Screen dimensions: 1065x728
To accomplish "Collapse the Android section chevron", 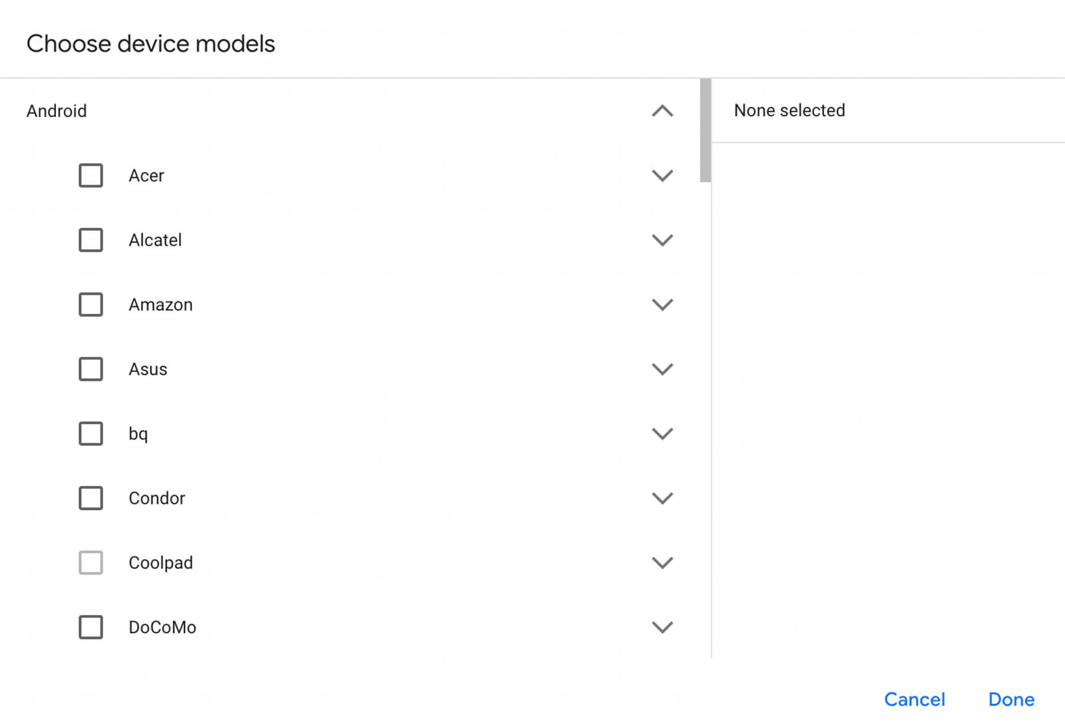I will click(x=662, y=111).
